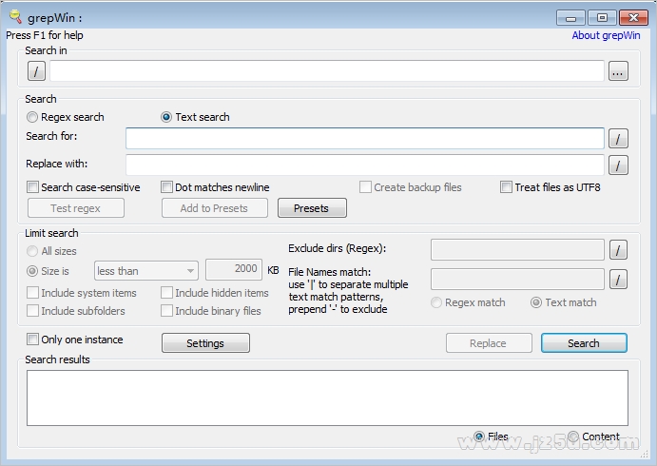Click the slash button beside File Names match field
The image size is (657, 466).
click(x=618, y=279)
